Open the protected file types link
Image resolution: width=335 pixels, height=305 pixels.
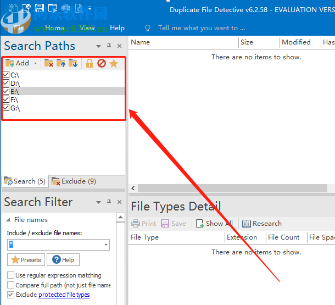pos(64,295)
